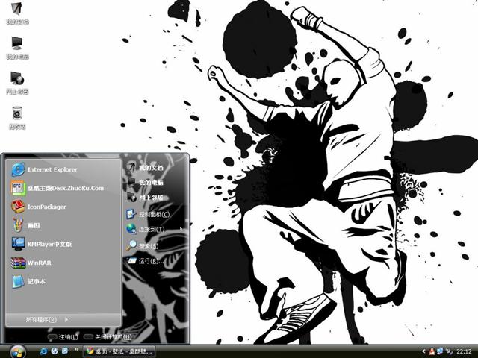The height and width of the screenshot is (358, 478).
Task: Select the 回收站 Recycle Bin desktop icon
Action: [17, 118]
